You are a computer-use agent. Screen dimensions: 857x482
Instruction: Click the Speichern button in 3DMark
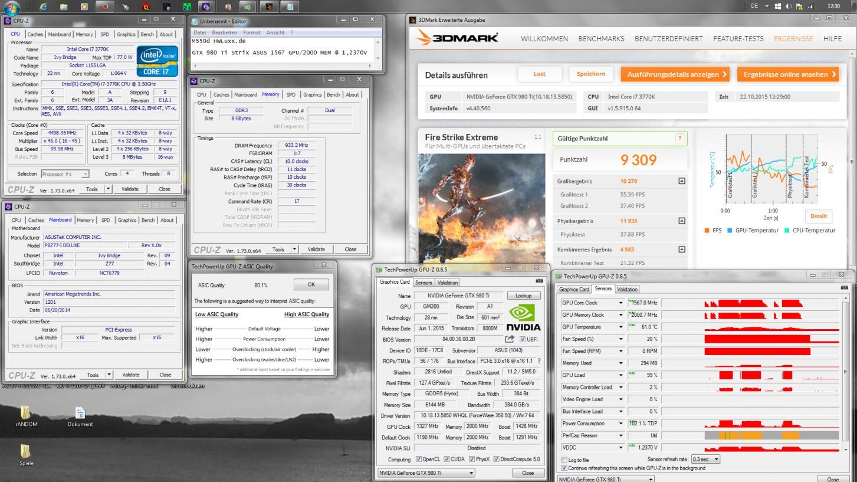pyautogui.click(x=591, y=74)
